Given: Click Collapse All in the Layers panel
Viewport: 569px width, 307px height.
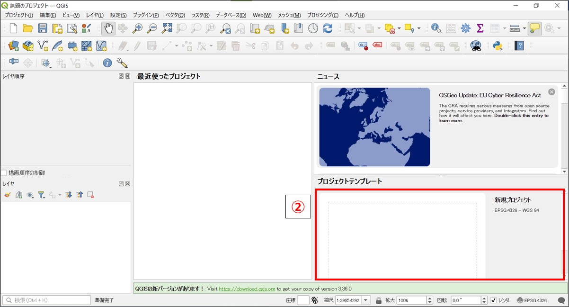Looking at the screenshot, I should [x=80, y=195].
